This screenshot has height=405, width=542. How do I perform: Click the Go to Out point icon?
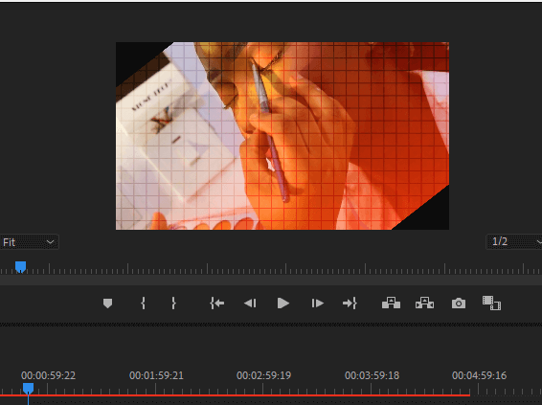(x=350, y=304)
